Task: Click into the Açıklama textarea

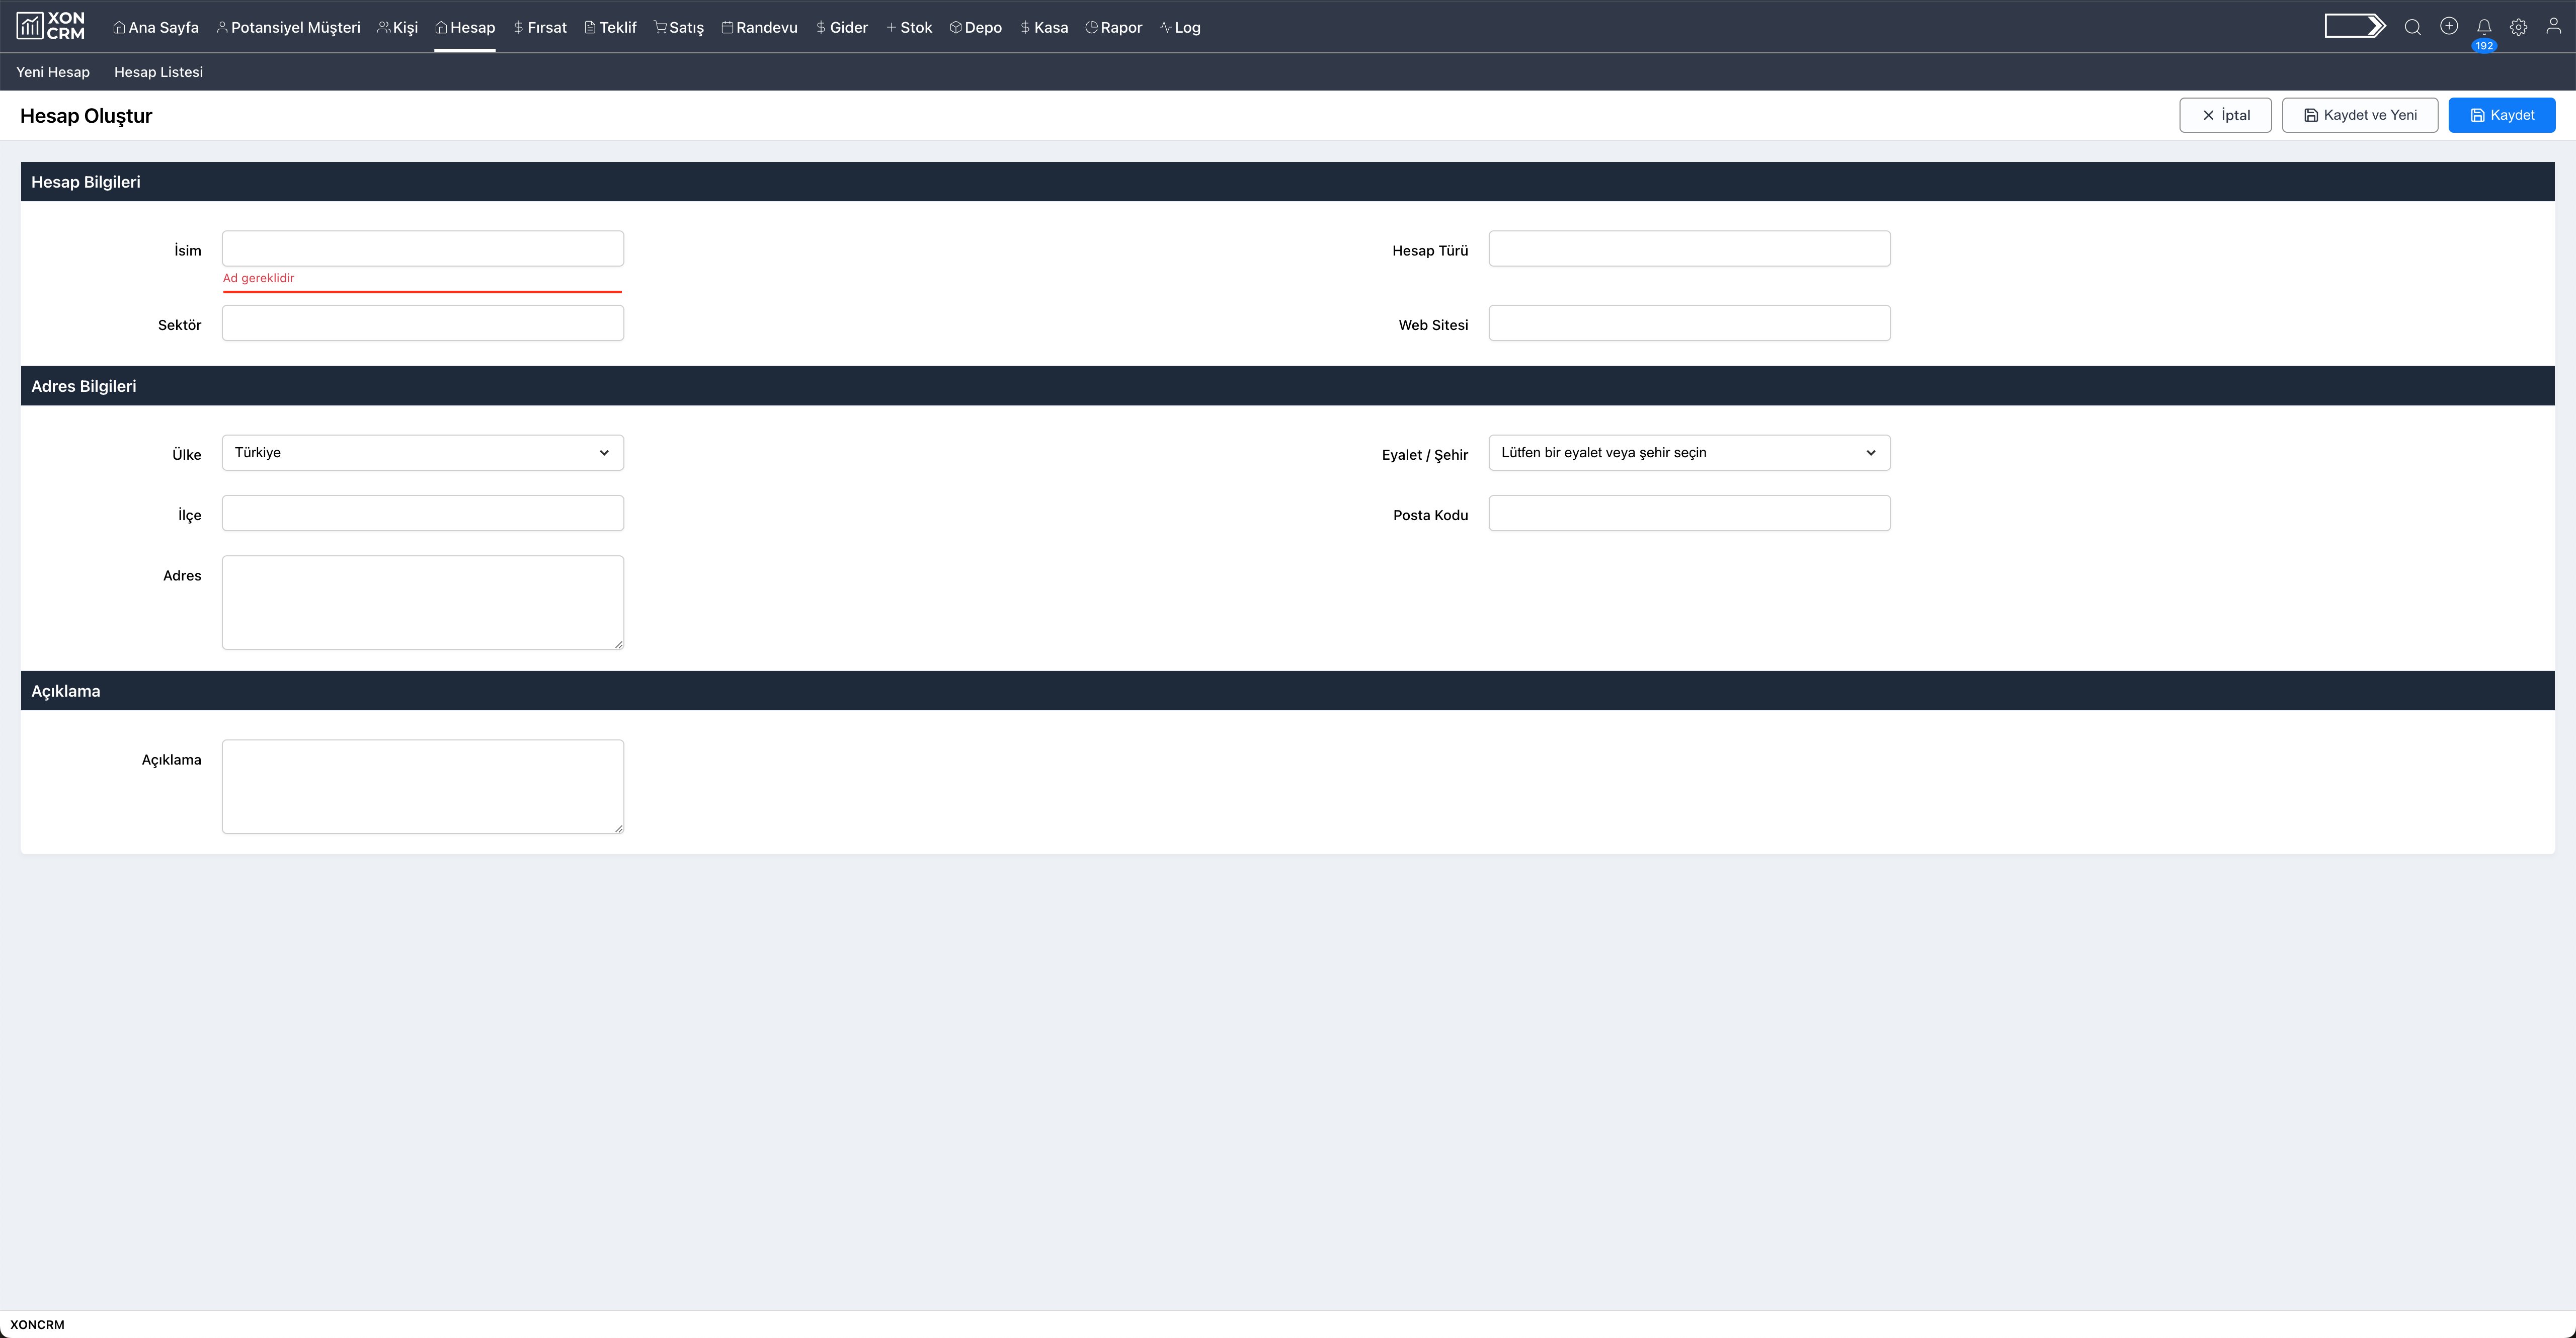Action: click(423, 786)
